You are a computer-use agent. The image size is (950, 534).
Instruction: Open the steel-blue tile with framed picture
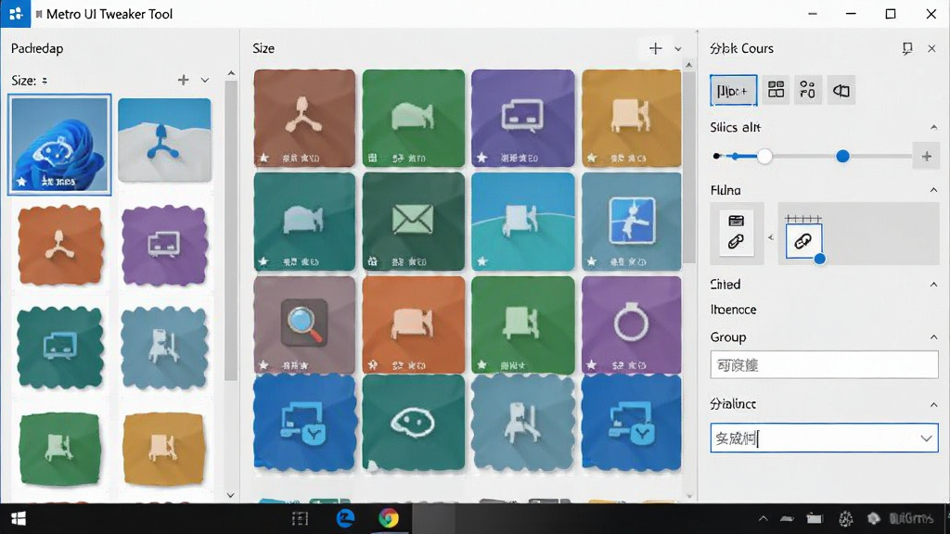631,222
